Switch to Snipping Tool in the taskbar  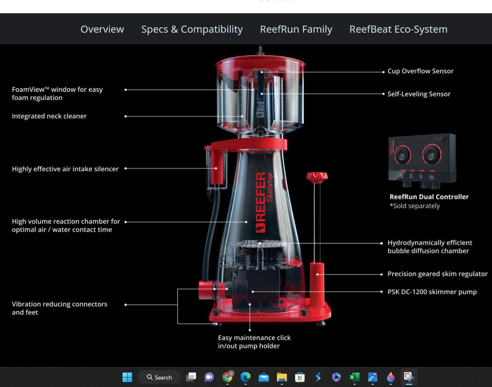point(409,377)
